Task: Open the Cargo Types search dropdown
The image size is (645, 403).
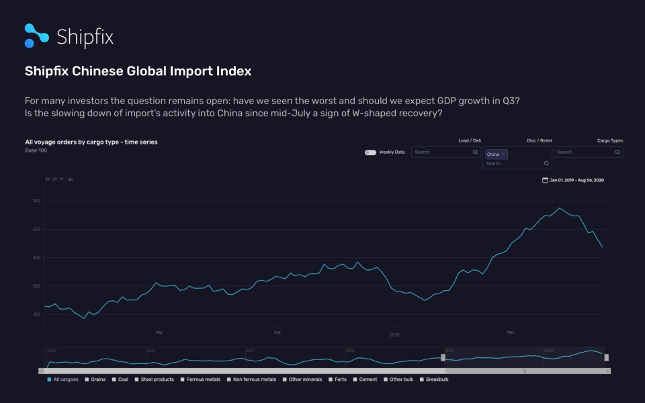Action: pyautogui.click(x=585, y=152)
